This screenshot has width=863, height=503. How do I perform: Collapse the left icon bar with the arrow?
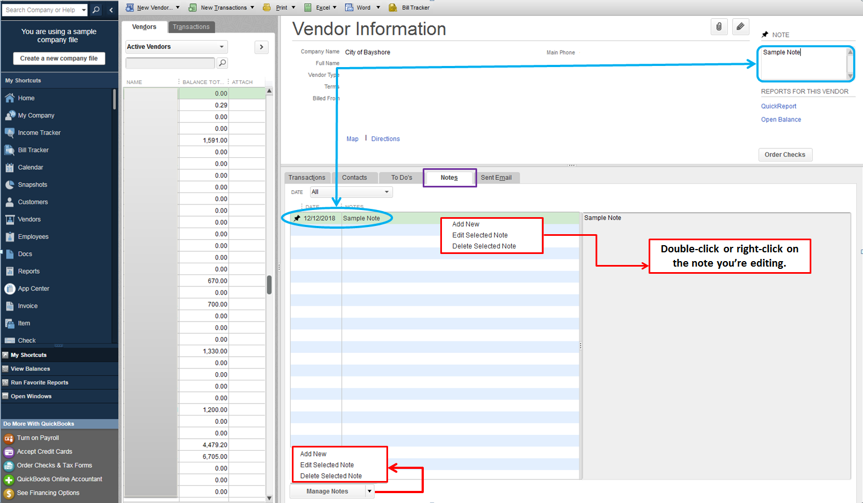tap(111, 10)
